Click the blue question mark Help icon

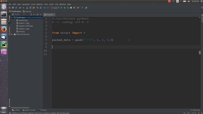point(82,8)
